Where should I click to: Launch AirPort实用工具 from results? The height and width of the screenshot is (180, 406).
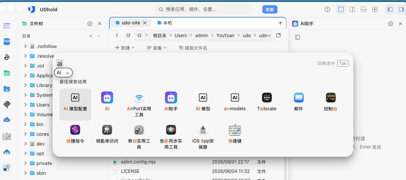click(x=139, y=104)
